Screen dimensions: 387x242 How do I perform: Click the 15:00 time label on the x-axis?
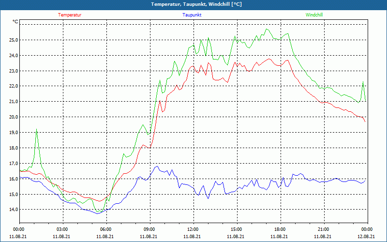point(237,229)
